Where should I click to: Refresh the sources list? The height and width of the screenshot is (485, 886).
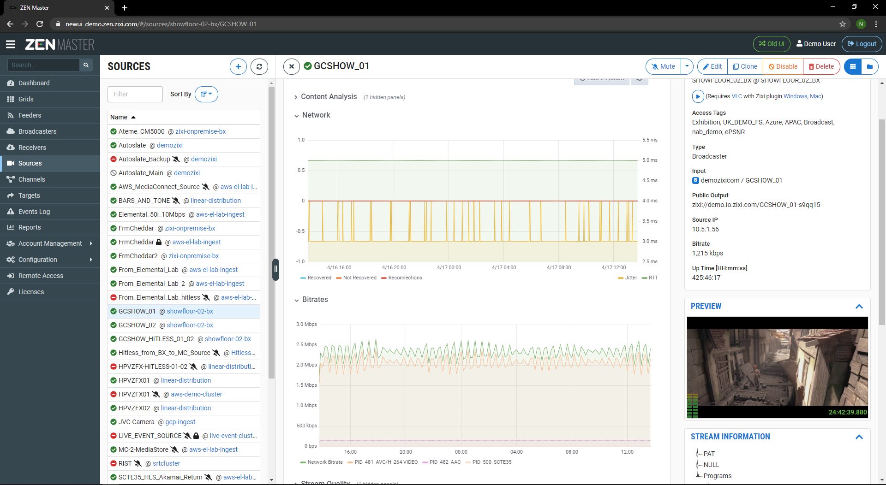point(259,67)
